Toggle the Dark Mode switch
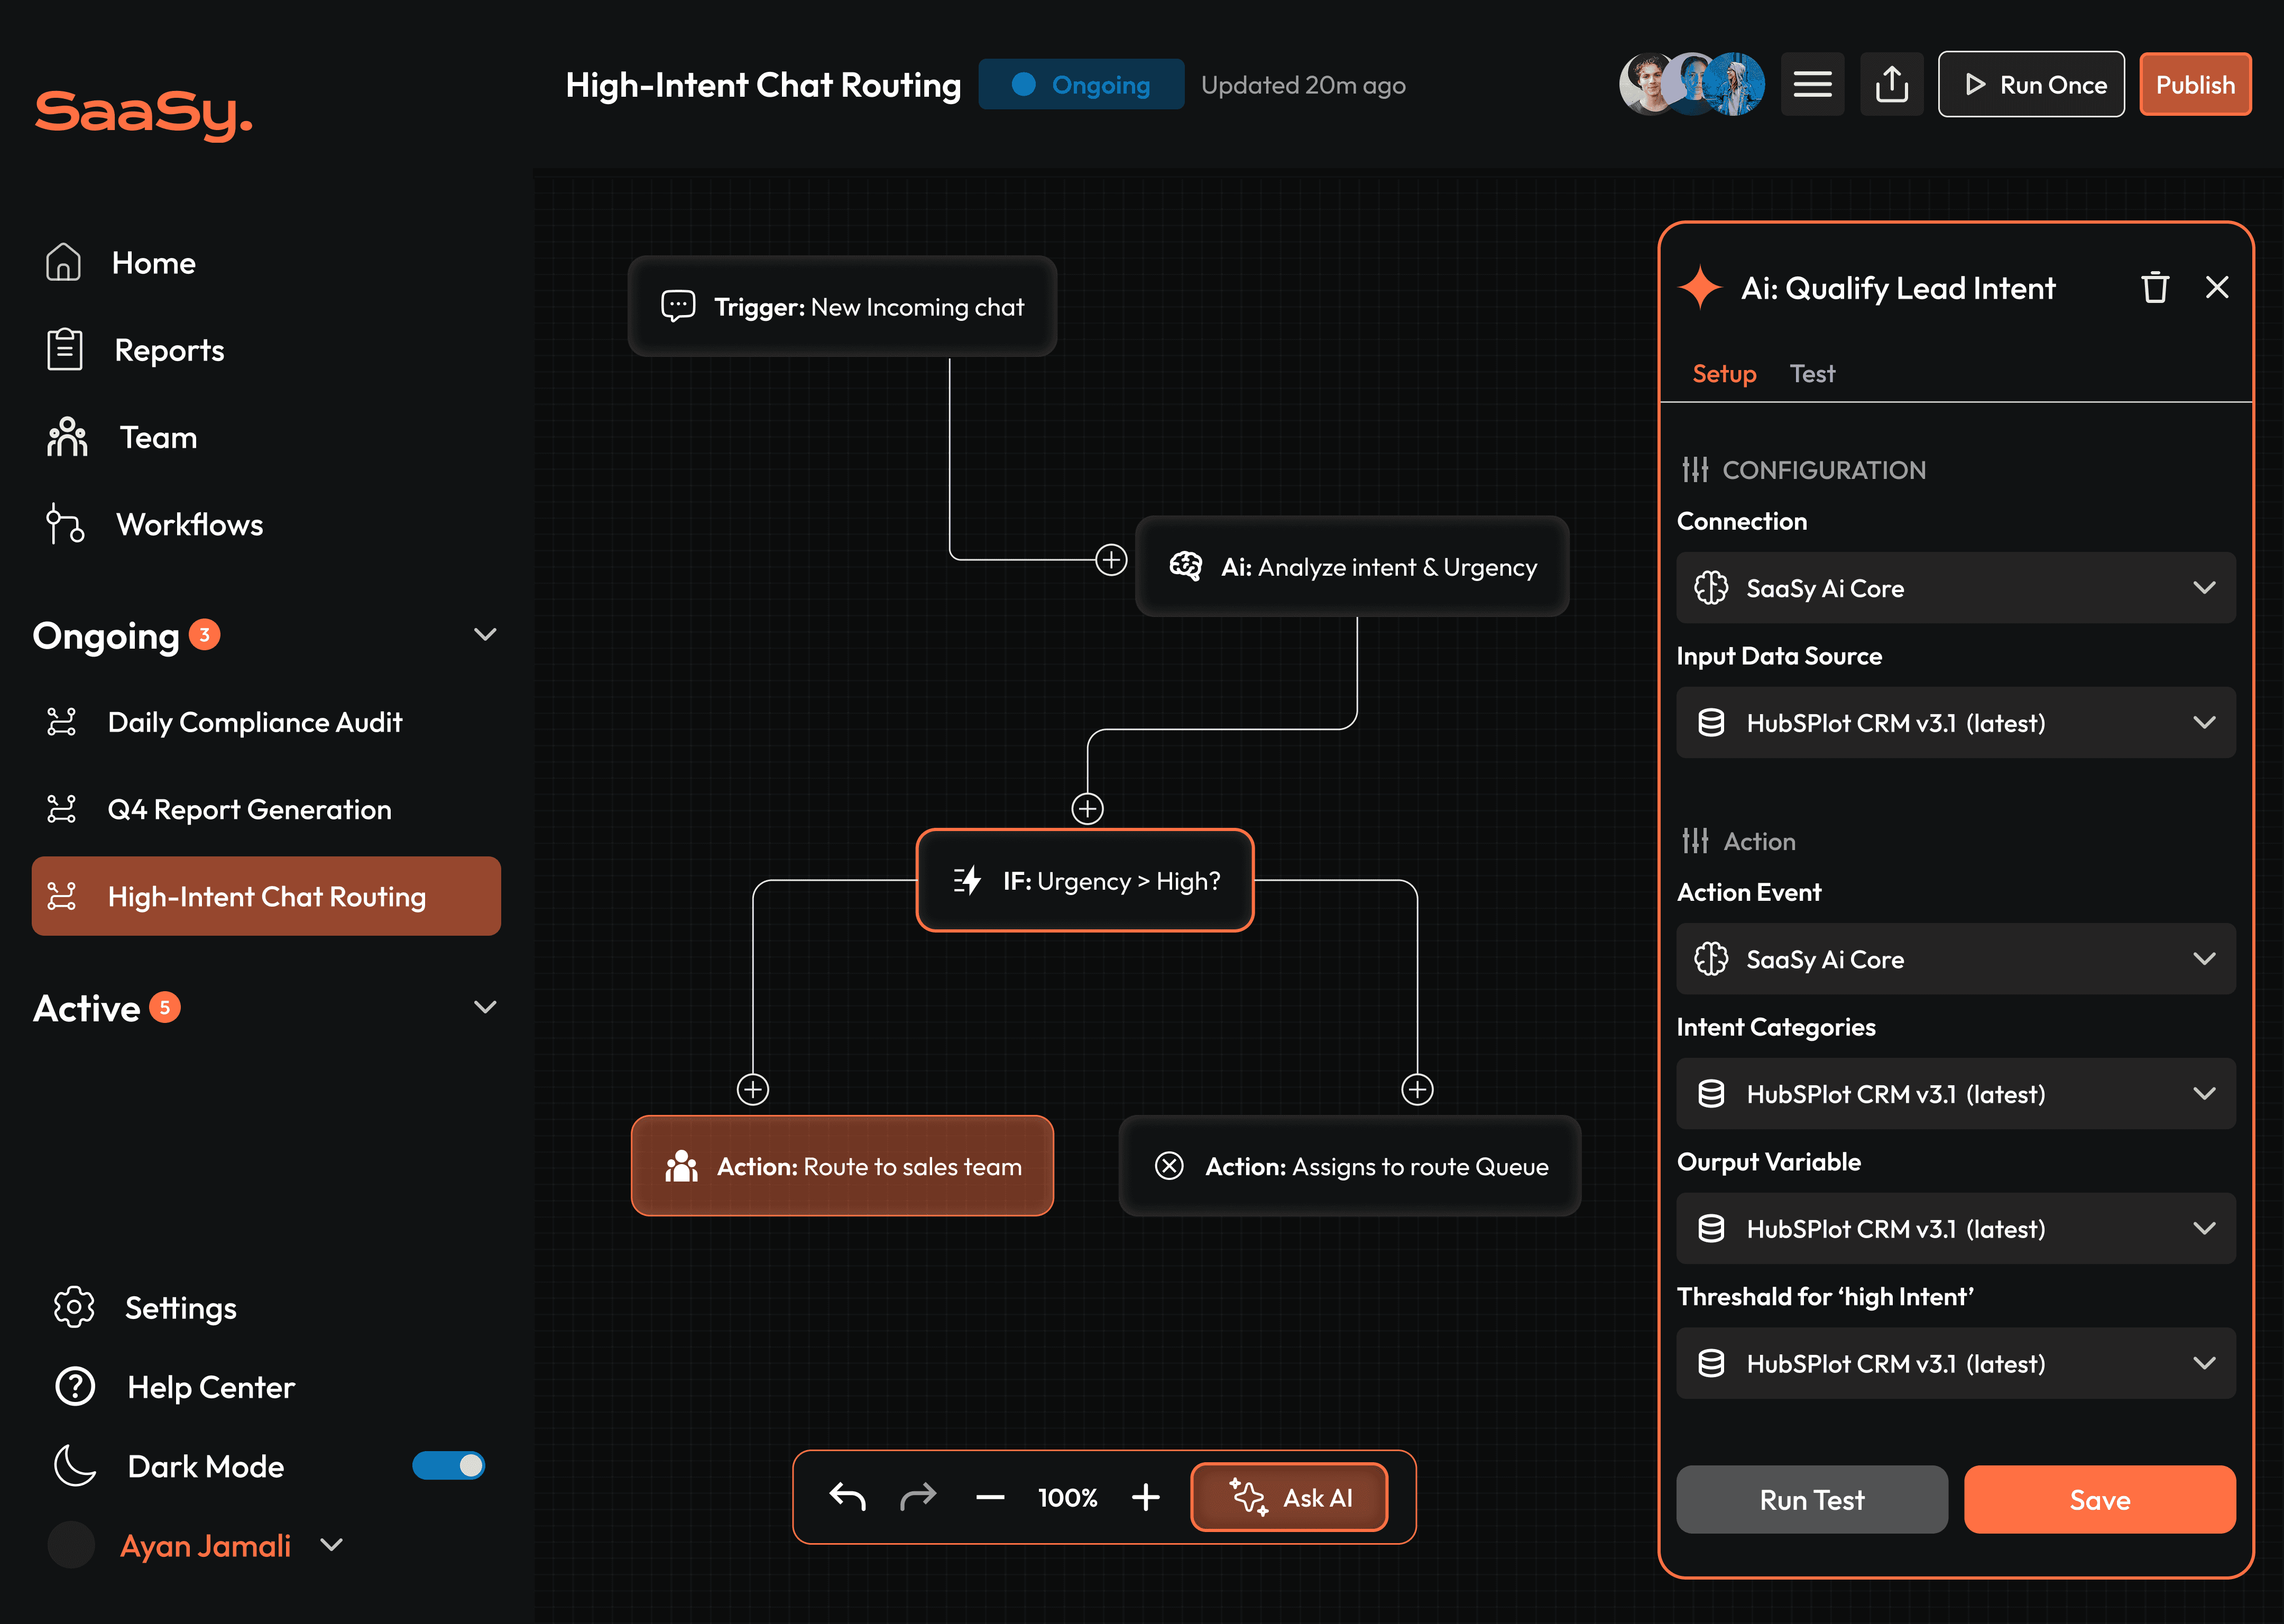This screenshot has height=1624, width=2284. click(x=449, y=1466)
